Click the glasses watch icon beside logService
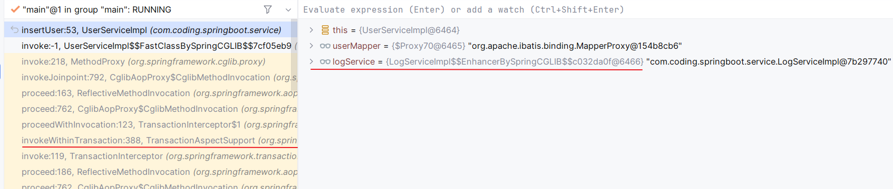 (x=325, y=61)
